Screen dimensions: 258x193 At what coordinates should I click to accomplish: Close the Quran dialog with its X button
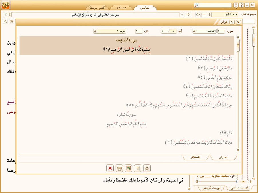(x=238, y=22)
